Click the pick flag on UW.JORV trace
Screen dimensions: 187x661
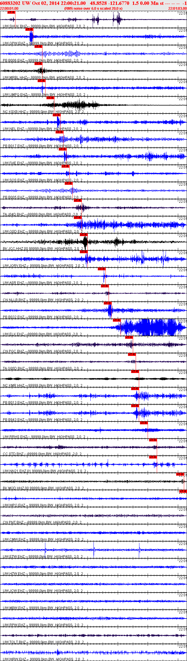[84, 252]
